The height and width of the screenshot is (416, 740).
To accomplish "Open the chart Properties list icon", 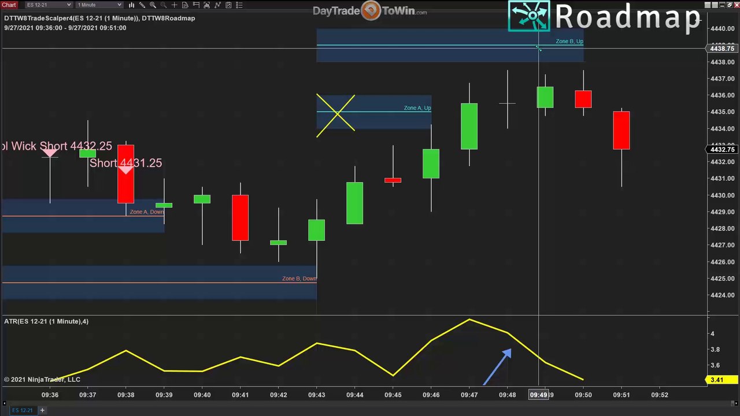I will pos(239,5).
